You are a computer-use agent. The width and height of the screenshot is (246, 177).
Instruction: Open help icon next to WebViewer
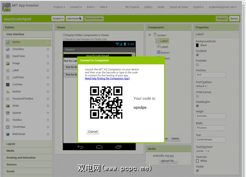[48, 134]
